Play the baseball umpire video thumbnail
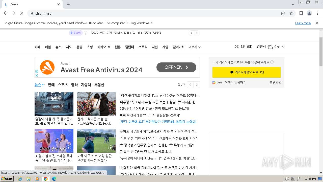This screenshot has height=182, width=323. pyautogui.click(x=96, y=141)
